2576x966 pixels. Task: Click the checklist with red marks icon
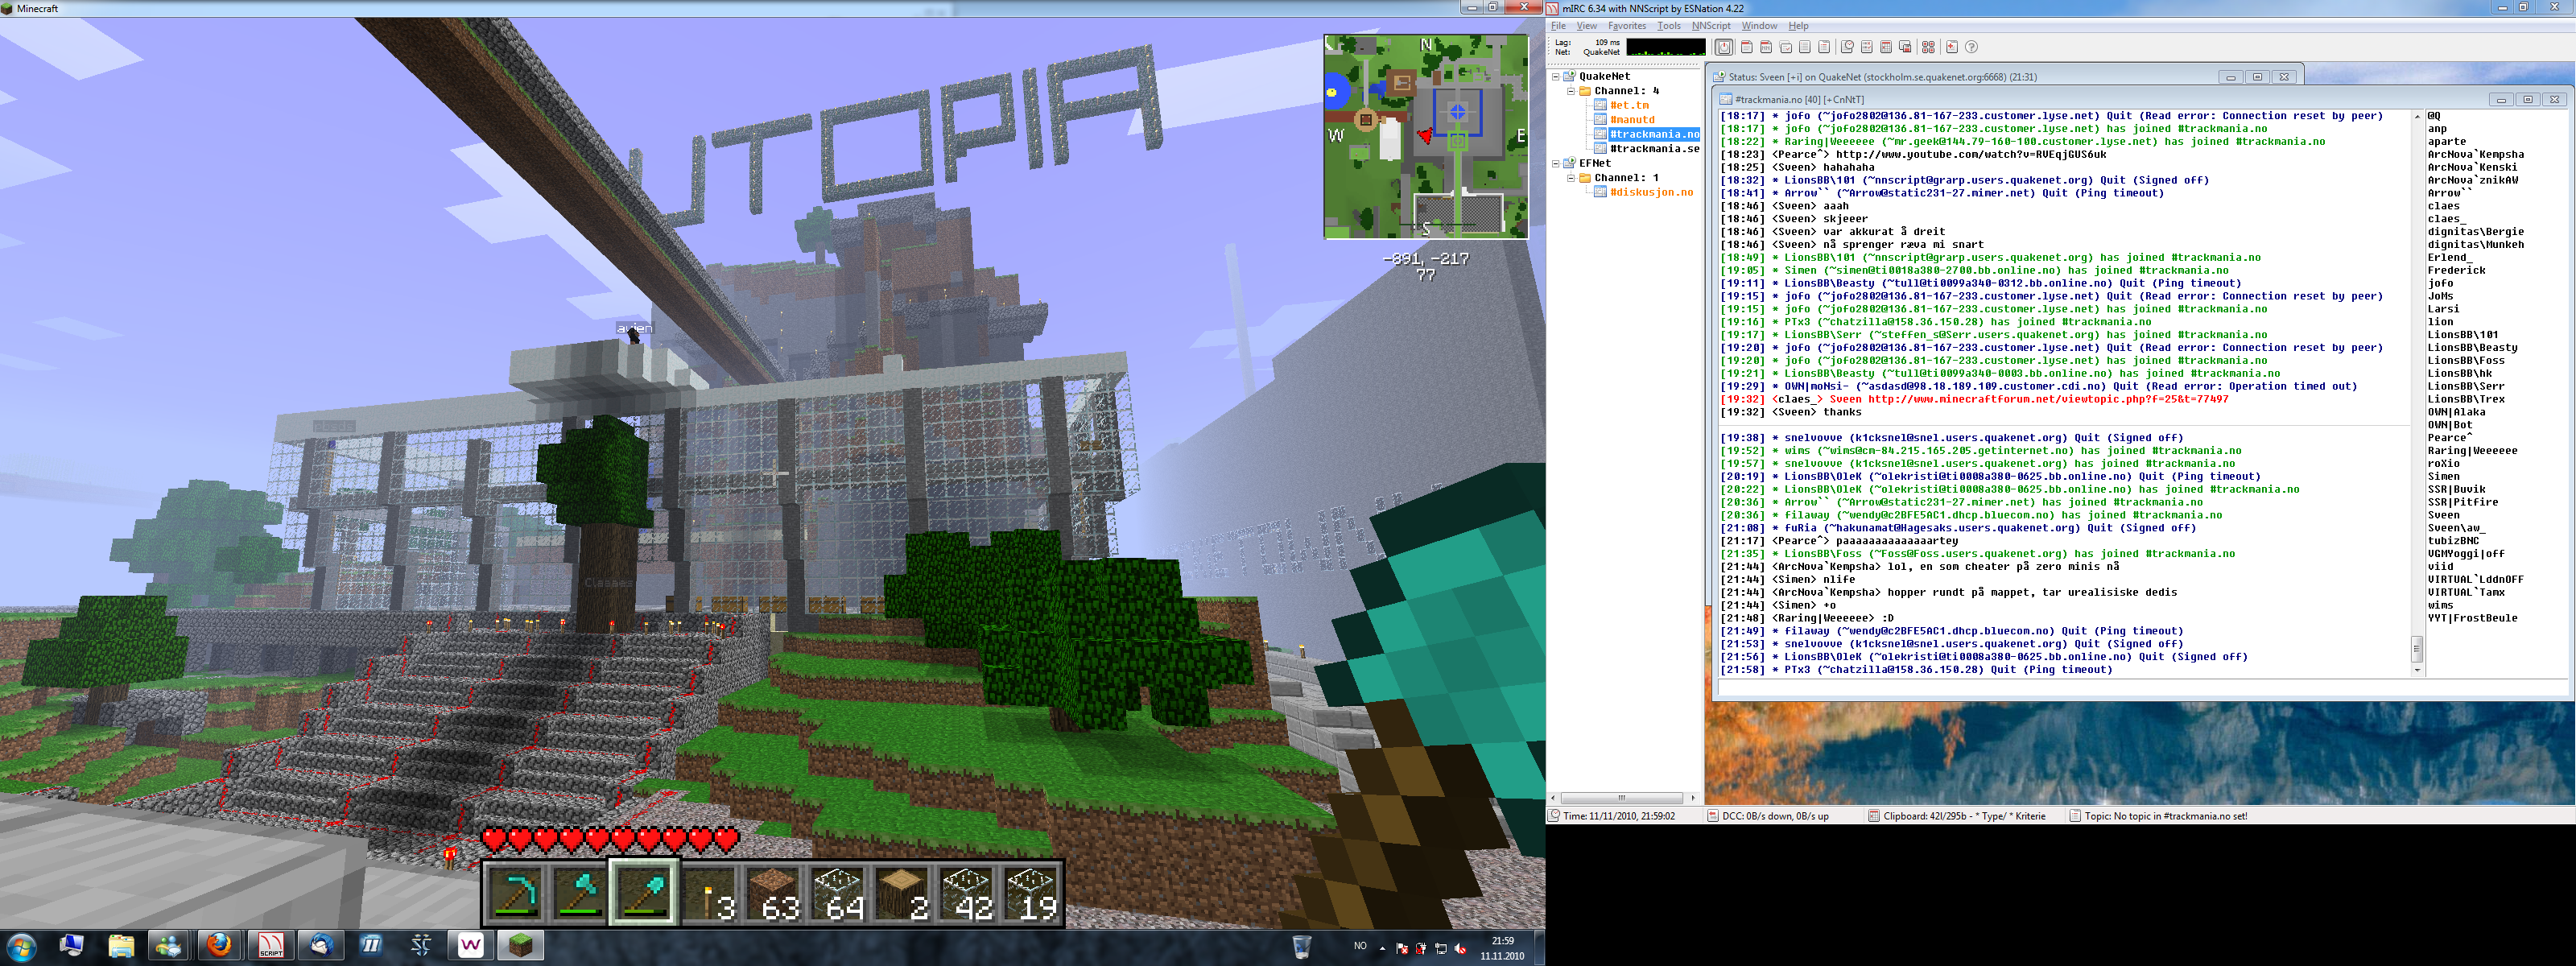point(1866,47)
